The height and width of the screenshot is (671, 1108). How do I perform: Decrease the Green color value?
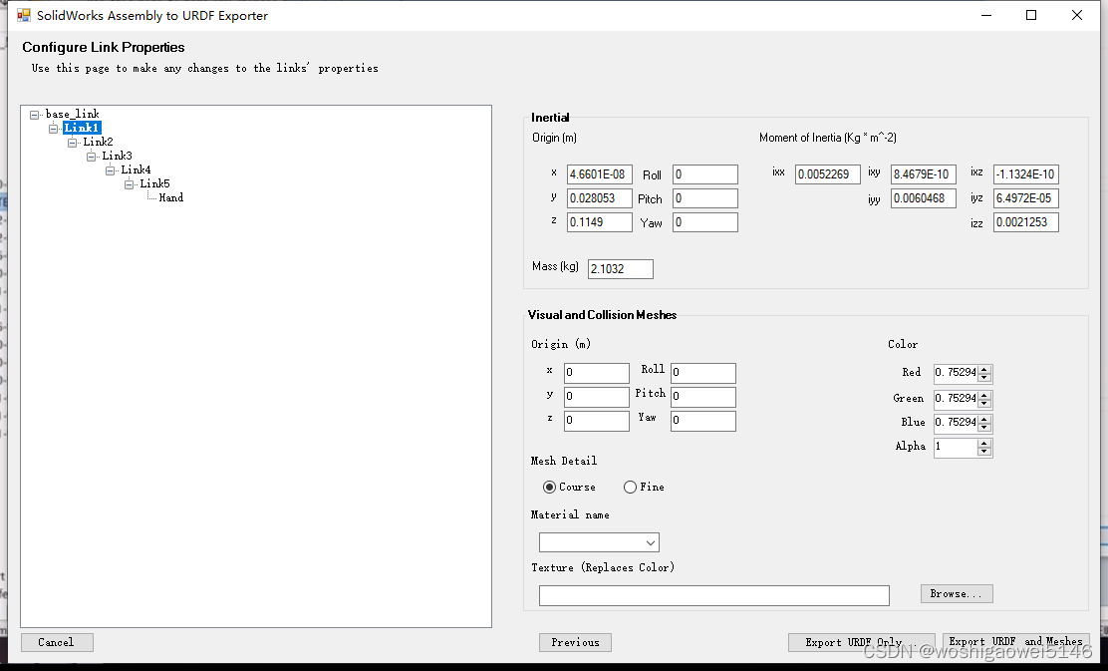click(x=984, y=403)
